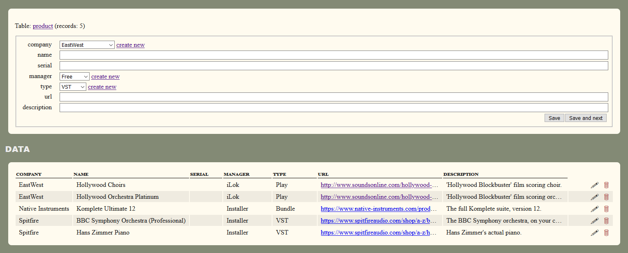Screen dimensions: 628x253
Task: Delete the Komplete Ultimate 12 record
Action: [x=606, y=209]
